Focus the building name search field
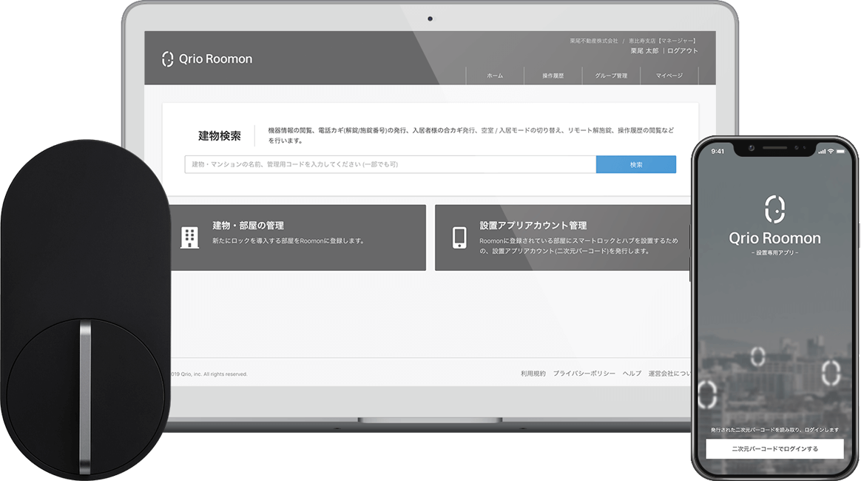Image resolution: width=861 pixels, height=481 pixels. pos(391,164)
